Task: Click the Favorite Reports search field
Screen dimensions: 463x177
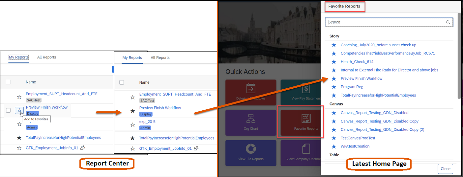Action: tap(386, 22)
